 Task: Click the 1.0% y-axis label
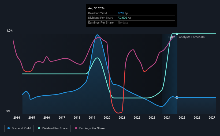click(x=10, y=31)
